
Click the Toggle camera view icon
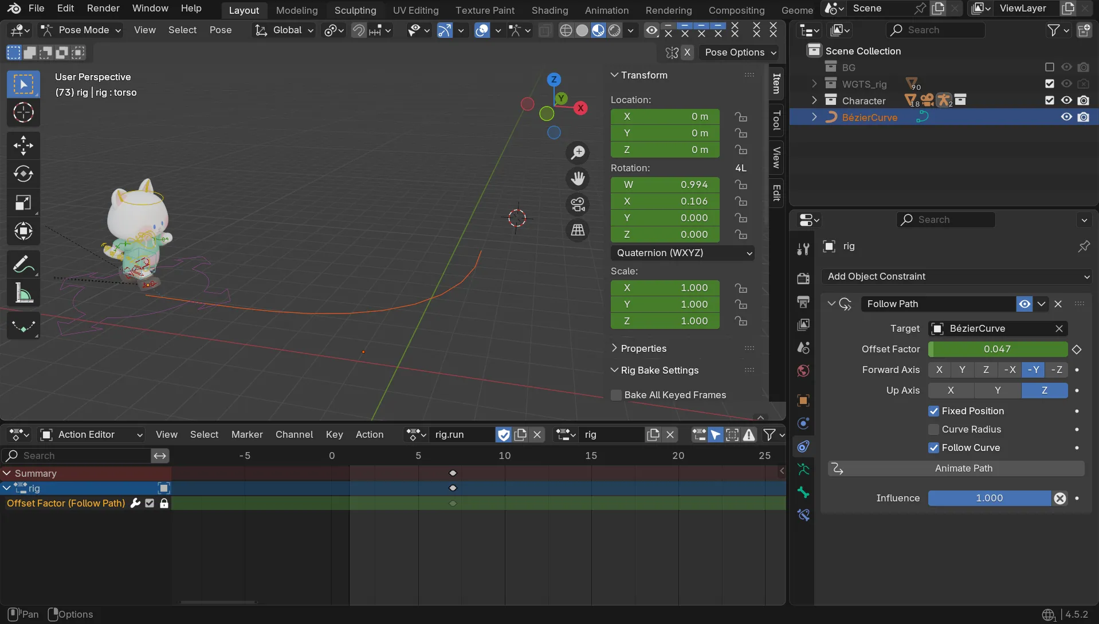[x=578, y=205]
